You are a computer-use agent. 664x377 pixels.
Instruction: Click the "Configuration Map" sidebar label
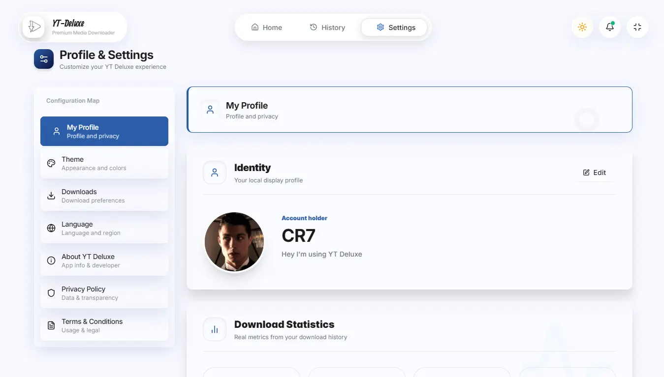(x=73, y=101)
